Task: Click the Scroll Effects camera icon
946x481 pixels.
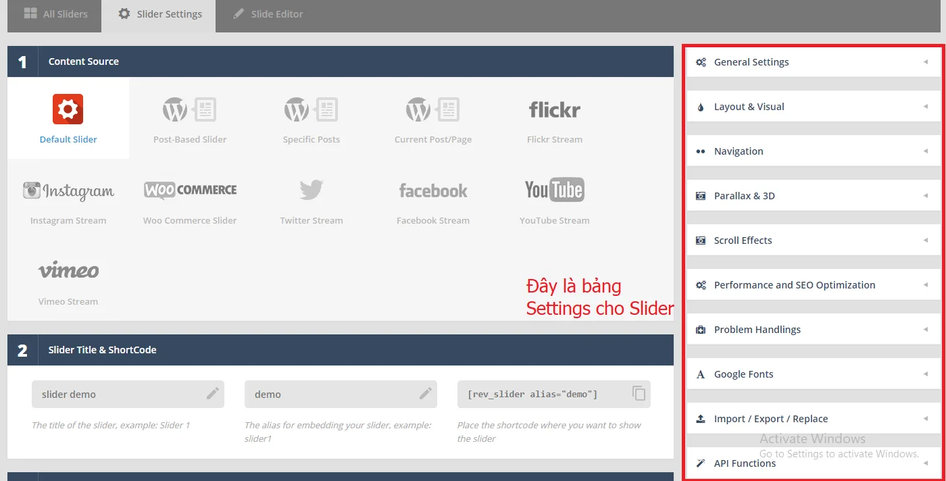Action: coord(701,240)
